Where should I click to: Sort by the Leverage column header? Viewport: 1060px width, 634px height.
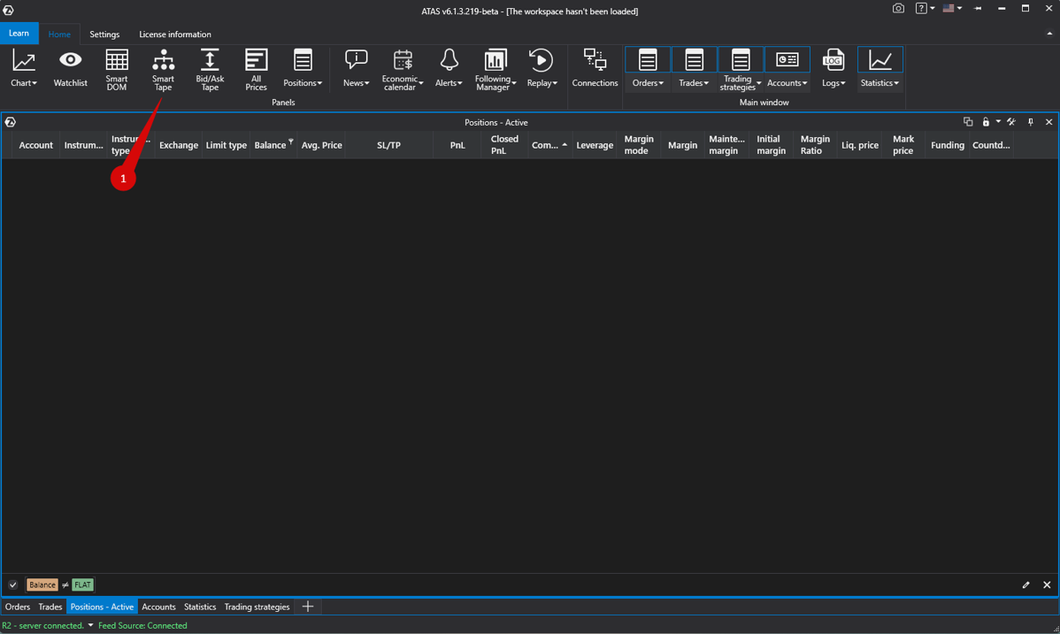[595, 145]
